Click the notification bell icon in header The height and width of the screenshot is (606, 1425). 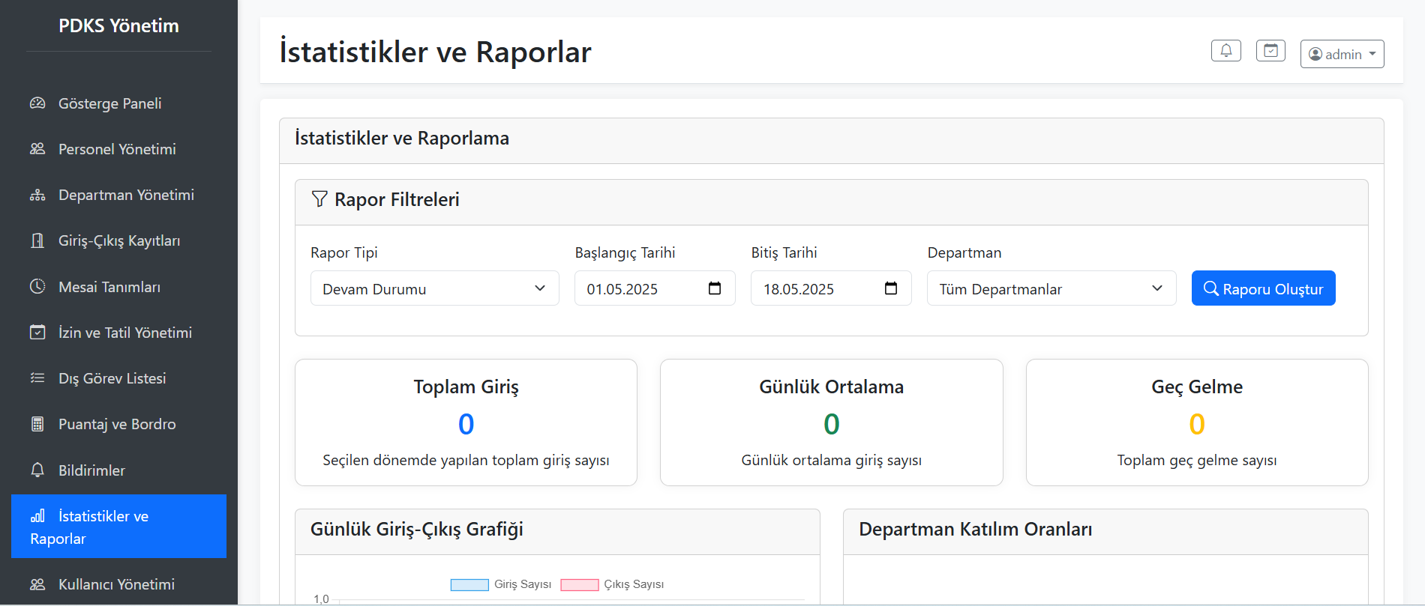[x=1225, y=51]
